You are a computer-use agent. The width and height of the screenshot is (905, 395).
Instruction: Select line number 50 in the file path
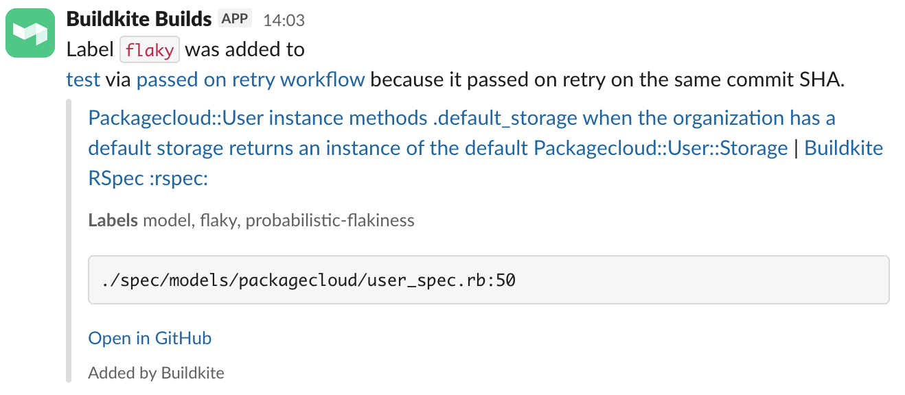point(505,279)
